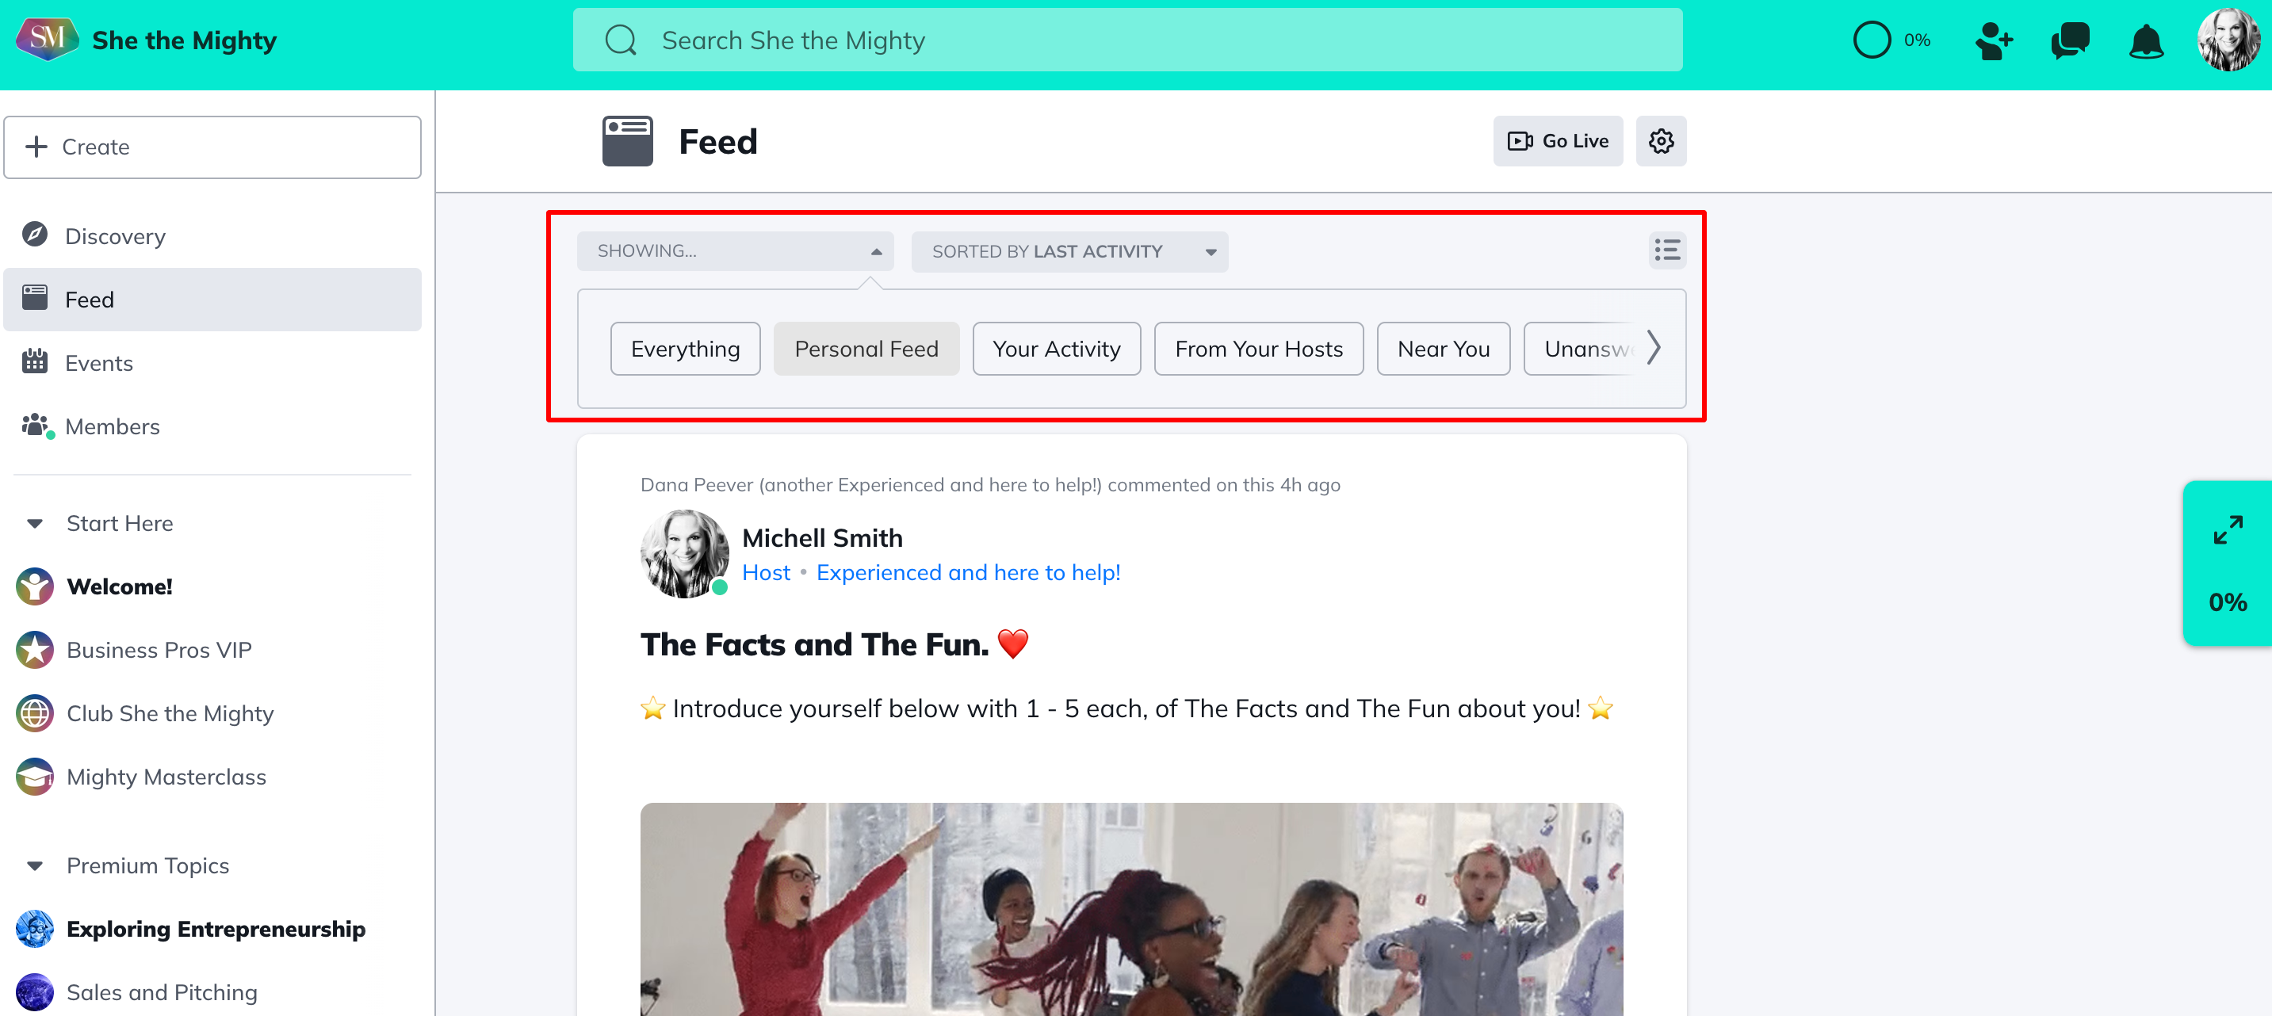Screen dimensions: 2272x1016
Task: Open the chat messages icon
Action: [x=2069, y=40]
